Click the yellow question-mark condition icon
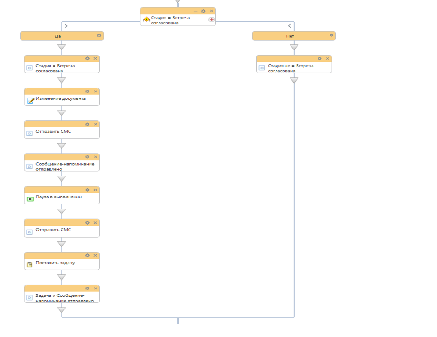Image resolution: width=437 pixels, height=337 pixels. point(146,20)
